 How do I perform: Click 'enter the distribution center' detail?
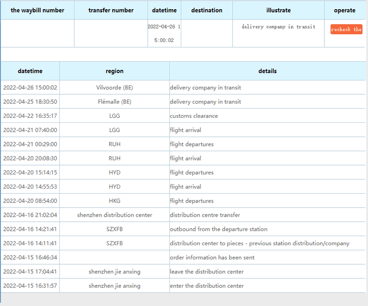pyautogui.click(x=207, y=286)
